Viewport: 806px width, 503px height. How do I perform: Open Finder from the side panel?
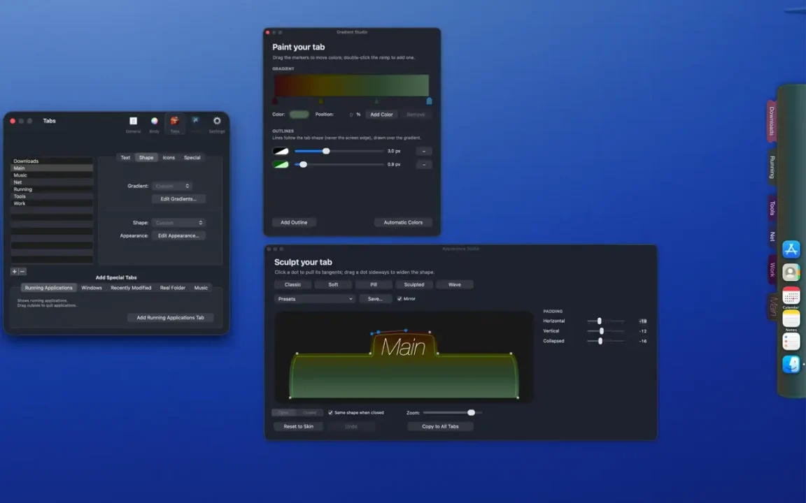(791, 365)
